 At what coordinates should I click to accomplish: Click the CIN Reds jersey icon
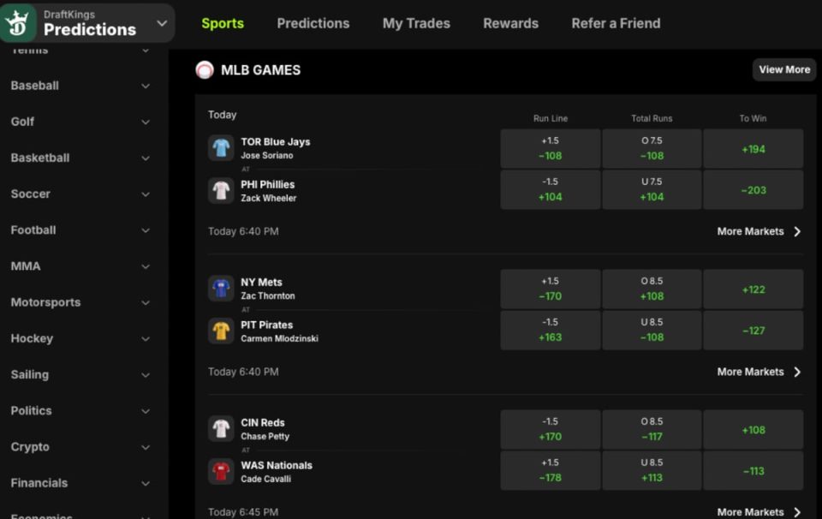(221, 429)
